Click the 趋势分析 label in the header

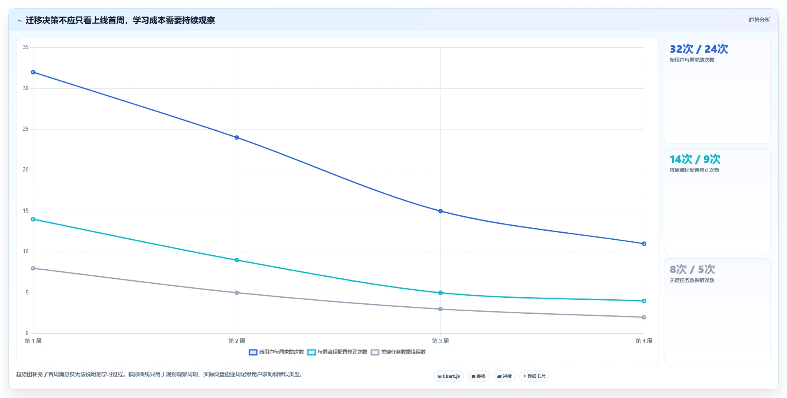(x=759, y=20)
